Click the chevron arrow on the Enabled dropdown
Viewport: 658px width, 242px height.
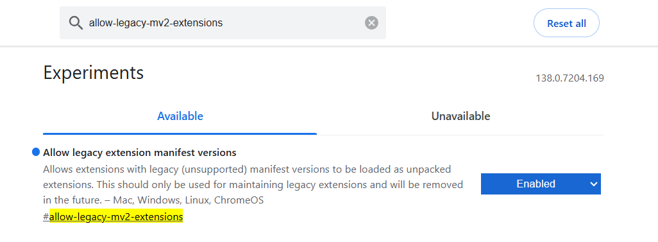point(593,184)
